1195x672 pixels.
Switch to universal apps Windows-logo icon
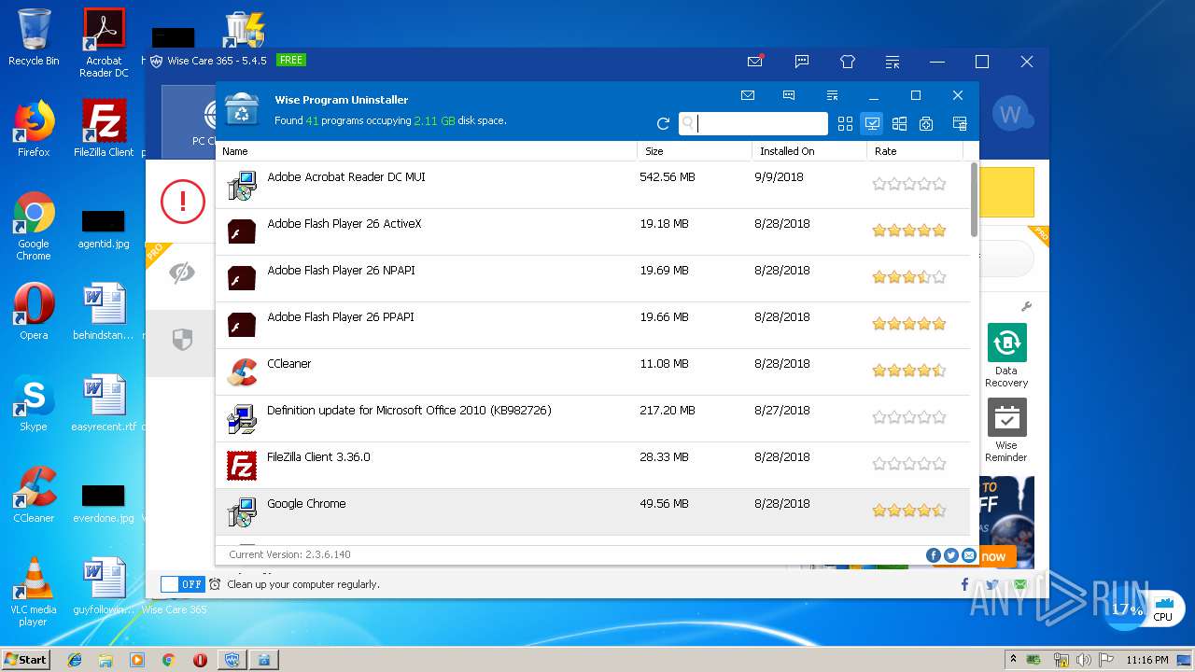pyautogui.click(x=899, y=123)
